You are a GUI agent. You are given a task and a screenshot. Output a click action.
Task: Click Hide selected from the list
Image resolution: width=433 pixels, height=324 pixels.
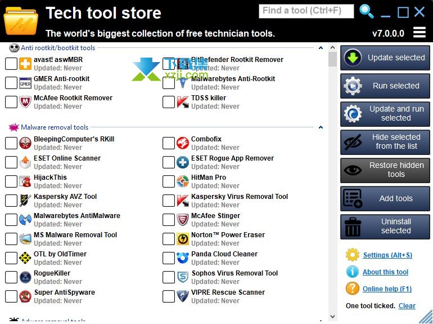pos(385,142)
